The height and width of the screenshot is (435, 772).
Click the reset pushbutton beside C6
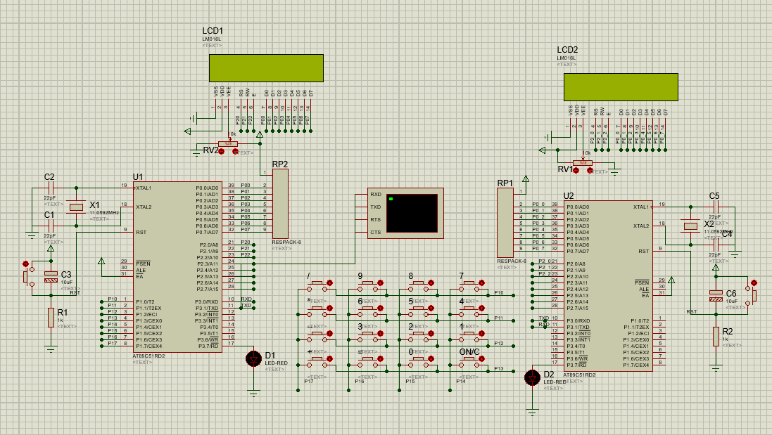point(750,295)
